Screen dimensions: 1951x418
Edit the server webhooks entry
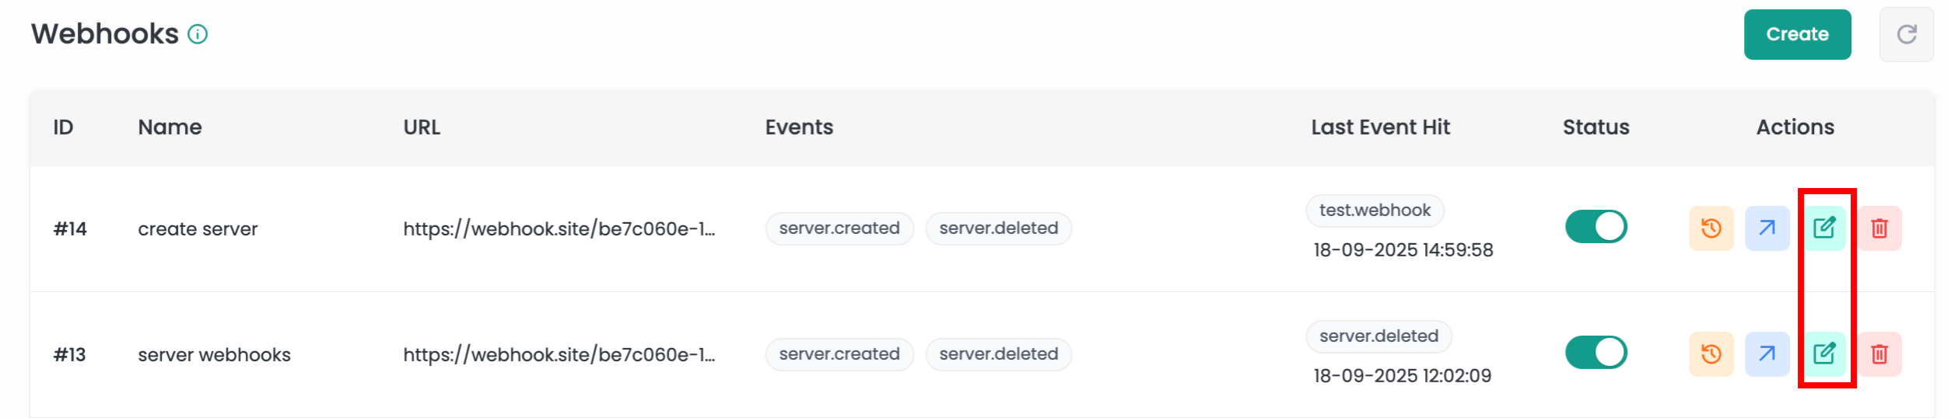1823,354
